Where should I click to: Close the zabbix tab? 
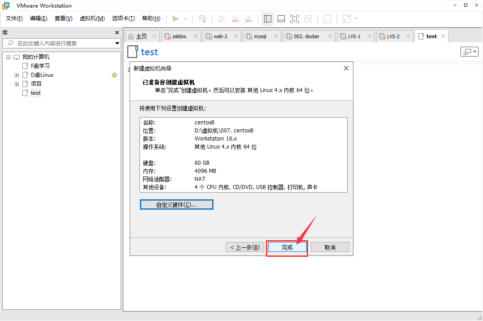[x=196, y=36]
